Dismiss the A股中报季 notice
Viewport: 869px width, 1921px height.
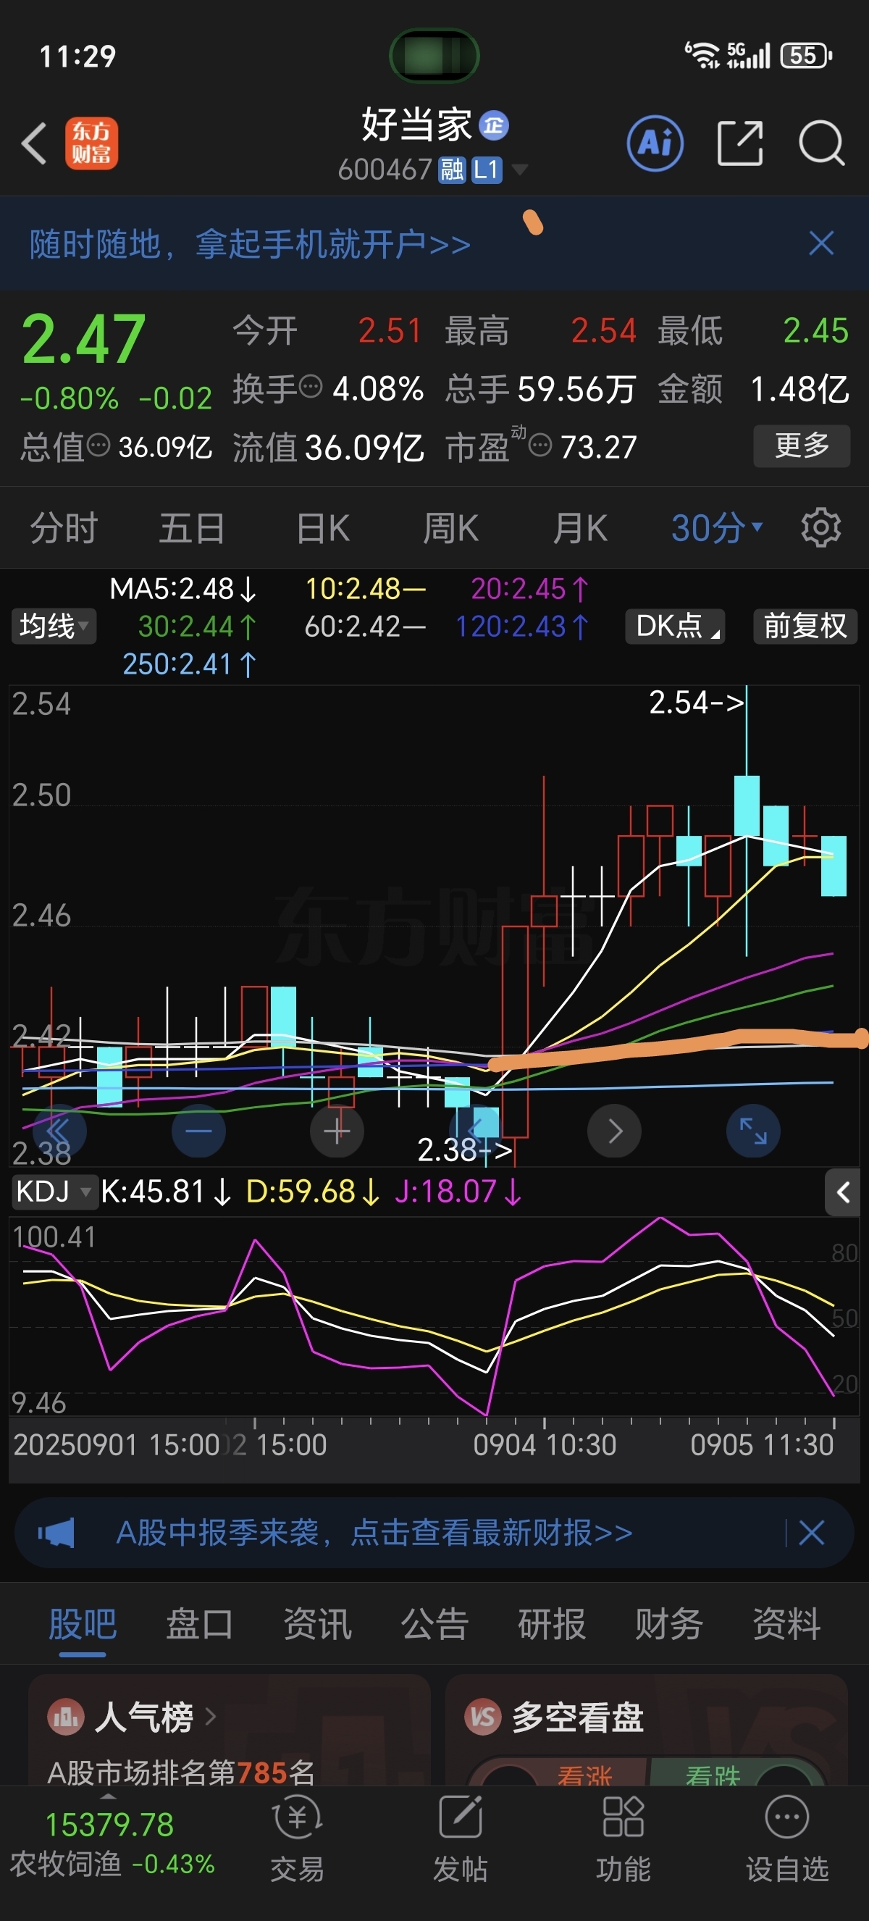coord(811,1533)
